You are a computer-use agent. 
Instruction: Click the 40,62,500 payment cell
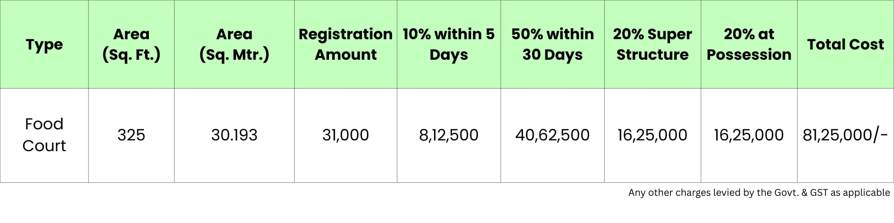pyautogui.click(x=552, y=135)
